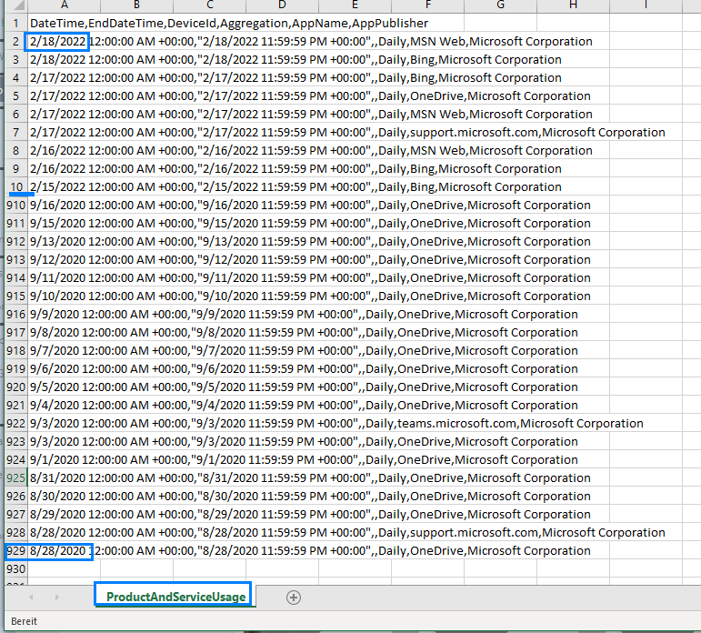The image size is (701, 633).
Task: Click previous sheet navigation arrow
Action: pyautogui.click(x=31, y=598)
